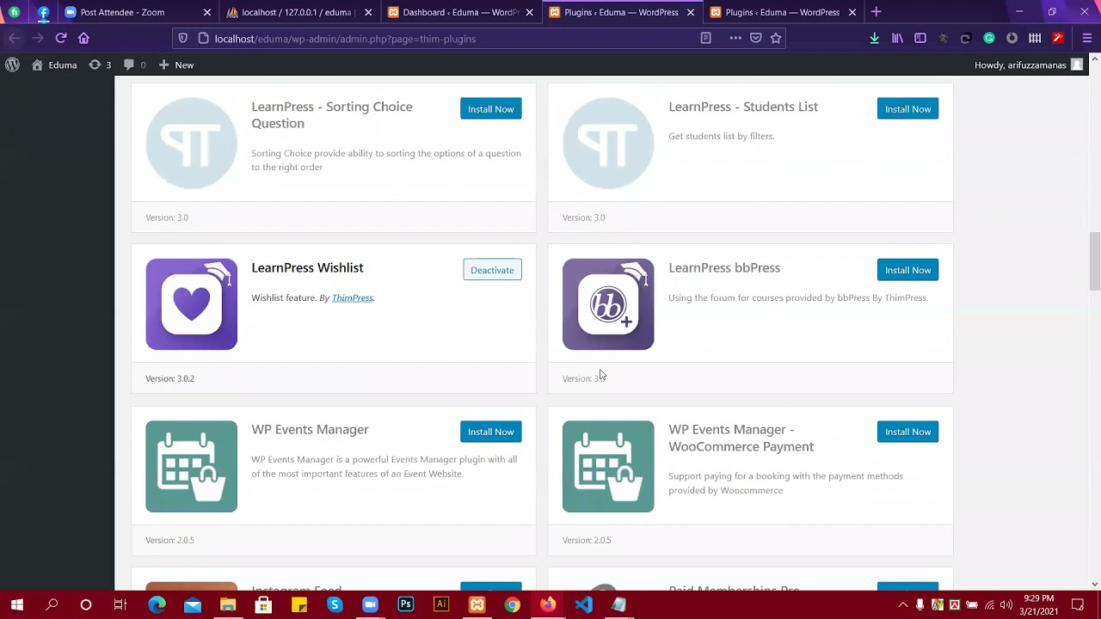Switch to the last Plugins Eduma tab
The height and width of the screenshot is (619, 1101).
coord(782,12)
